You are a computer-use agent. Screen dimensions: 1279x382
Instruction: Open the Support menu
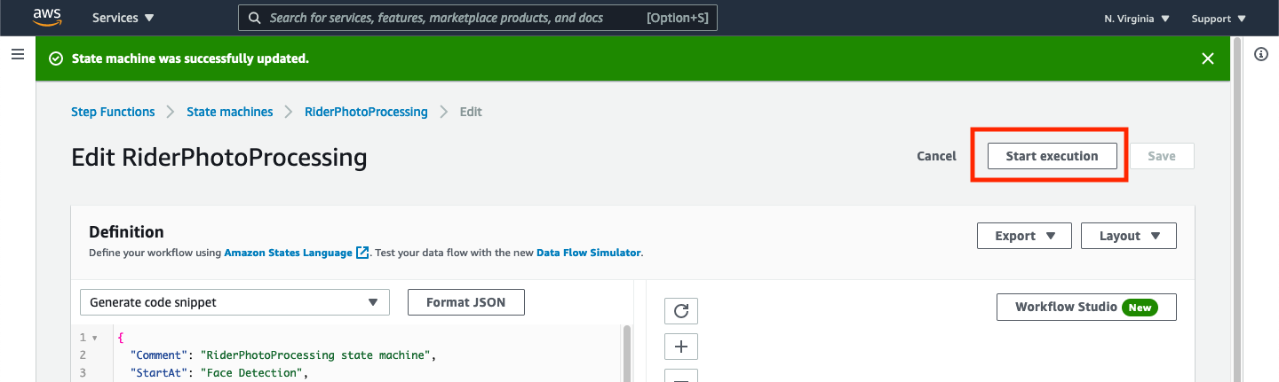1219,18
